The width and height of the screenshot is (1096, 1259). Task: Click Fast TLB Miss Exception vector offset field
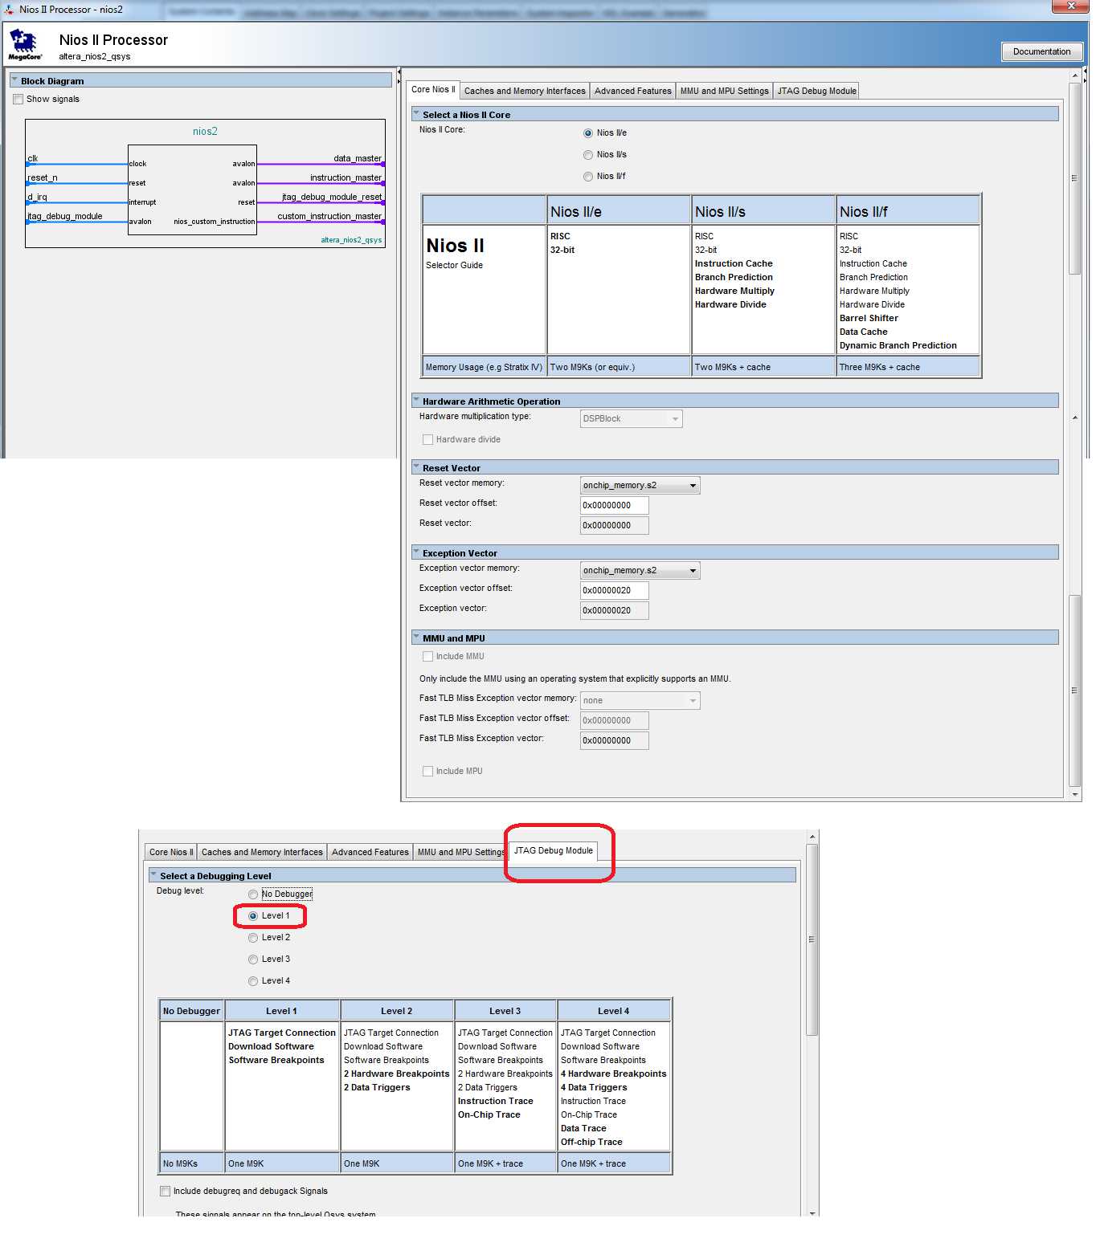tap(614, 721)
